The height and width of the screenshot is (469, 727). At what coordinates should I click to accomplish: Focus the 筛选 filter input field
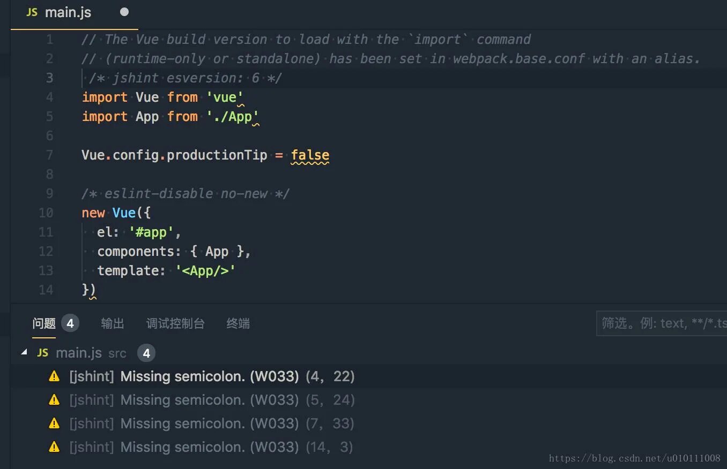click(x=662, y=323)
